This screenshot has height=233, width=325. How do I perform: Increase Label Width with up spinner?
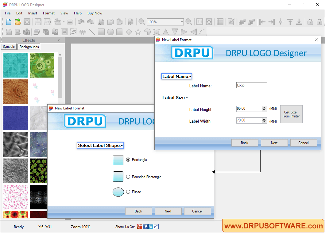point(264,119)
